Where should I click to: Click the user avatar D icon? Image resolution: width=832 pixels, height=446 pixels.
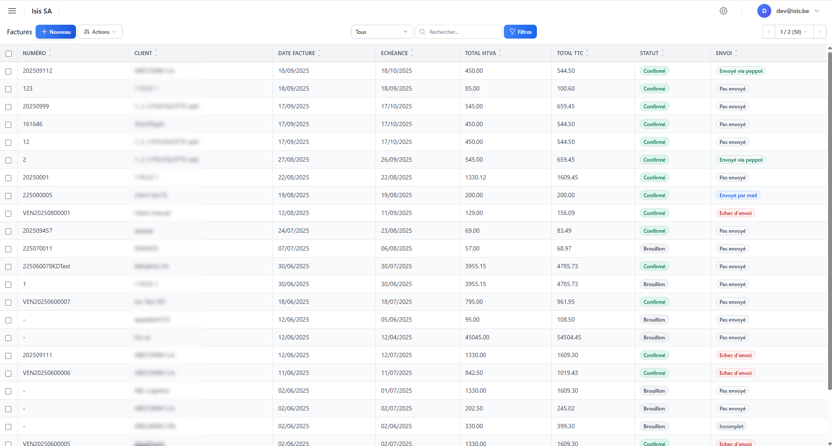[x=764, y=11]
